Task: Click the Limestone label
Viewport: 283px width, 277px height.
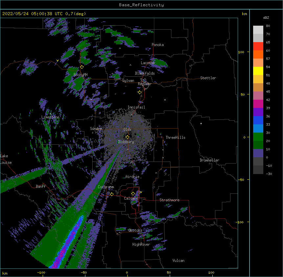Action: click(x=50, y=117)
